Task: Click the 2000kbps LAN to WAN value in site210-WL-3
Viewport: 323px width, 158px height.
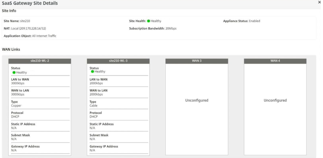Action: pos(96,83)
